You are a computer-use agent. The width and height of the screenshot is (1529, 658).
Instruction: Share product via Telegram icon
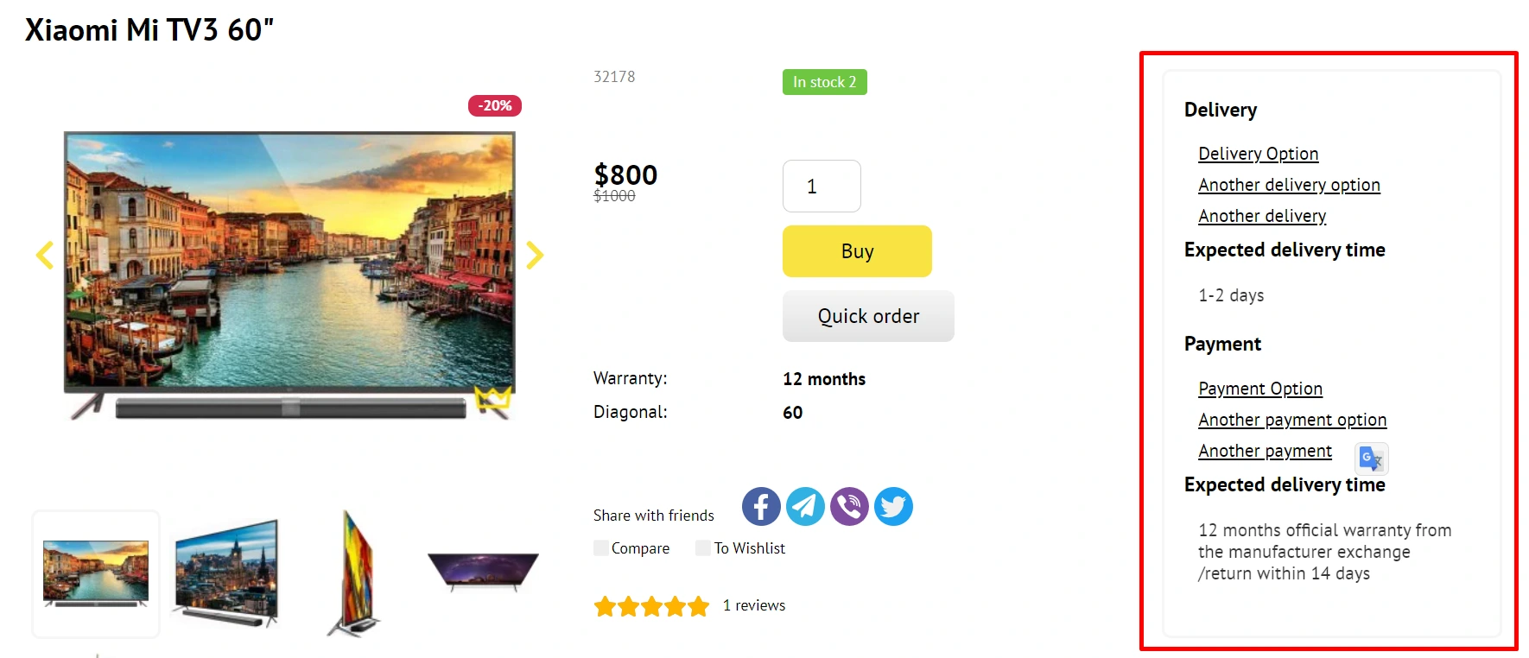[x=805, y=507]
